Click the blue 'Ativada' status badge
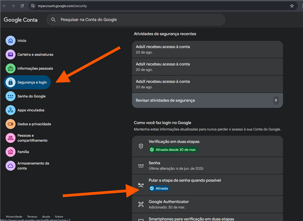The height and width of the screenshot is (221, 303). [x=159, y=188]
